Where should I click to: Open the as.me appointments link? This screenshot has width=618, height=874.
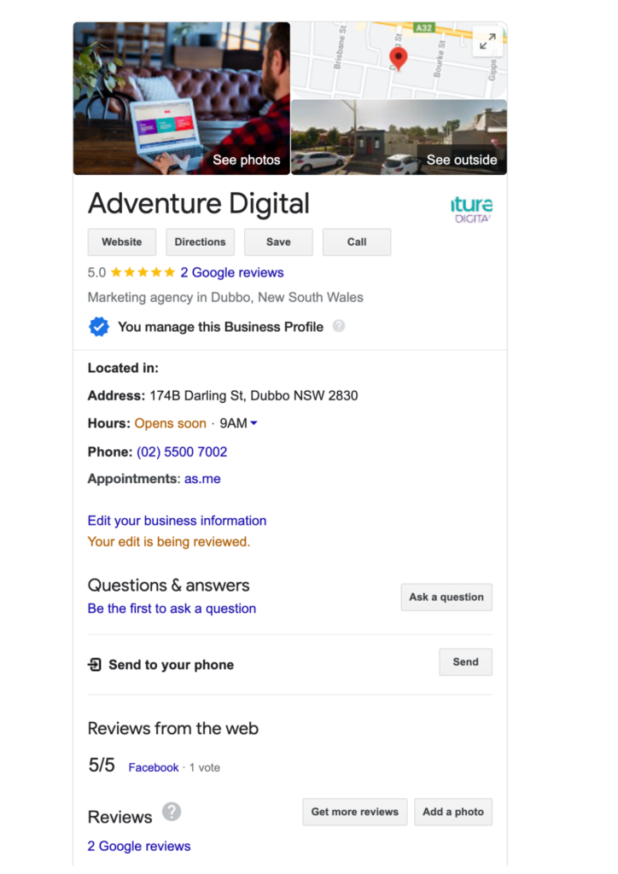point(202,479)
